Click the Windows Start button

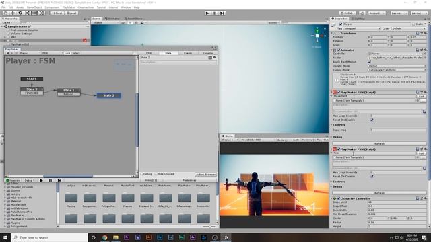5,237
